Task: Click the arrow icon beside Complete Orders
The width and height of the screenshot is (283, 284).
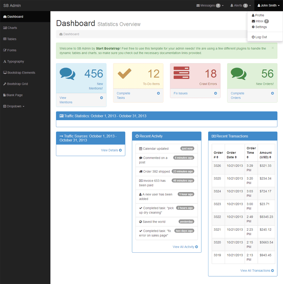Action: pyautogui.click(x=273, y=93)
